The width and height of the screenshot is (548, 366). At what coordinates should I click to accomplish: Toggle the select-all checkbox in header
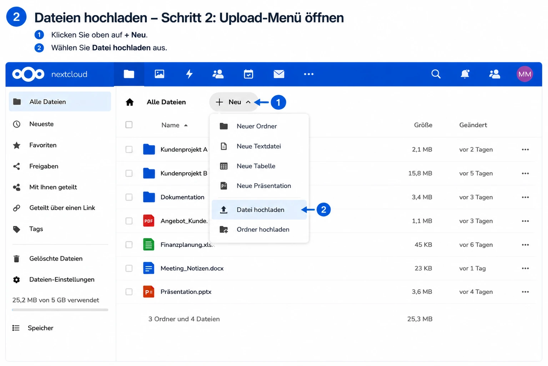(x=129, y=125)
